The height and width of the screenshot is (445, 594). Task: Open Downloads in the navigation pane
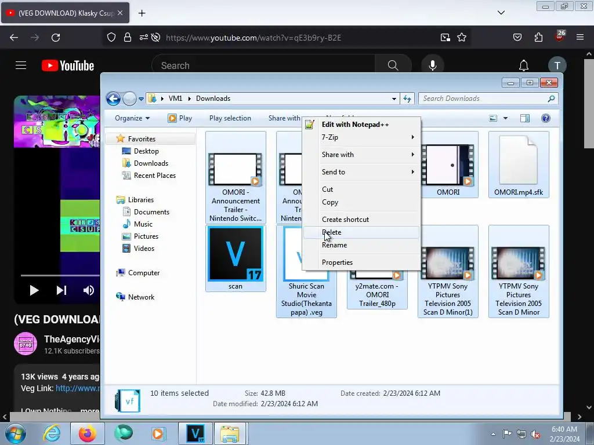point(151,163)
